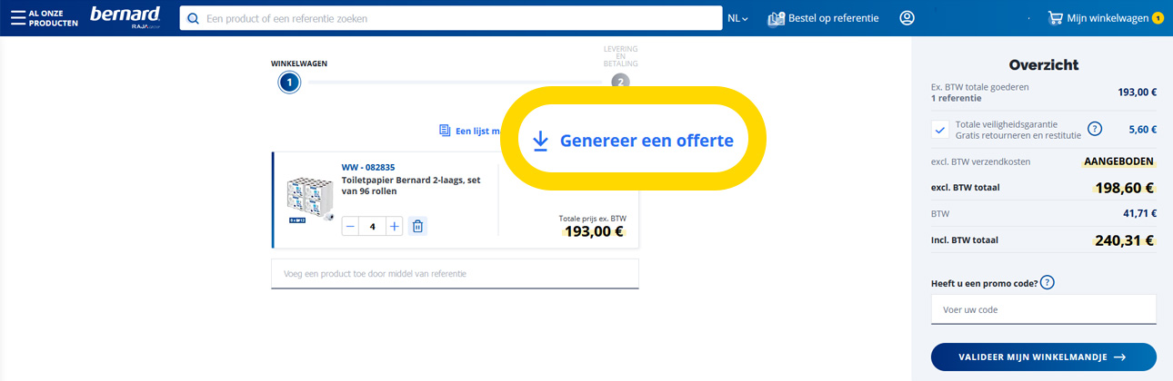Expand the NL language dropdown
The height and width of the screenshot is (381, 1173).
(x=737, y=18)
